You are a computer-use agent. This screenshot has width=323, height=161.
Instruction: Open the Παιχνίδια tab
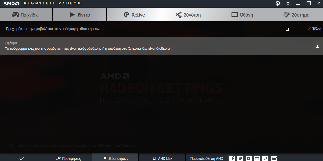click(26, 15)
